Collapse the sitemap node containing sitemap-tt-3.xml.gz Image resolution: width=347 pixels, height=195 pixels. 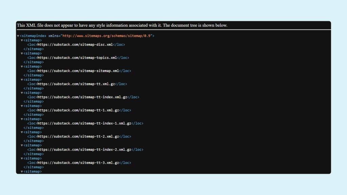(x=22, y=158)
